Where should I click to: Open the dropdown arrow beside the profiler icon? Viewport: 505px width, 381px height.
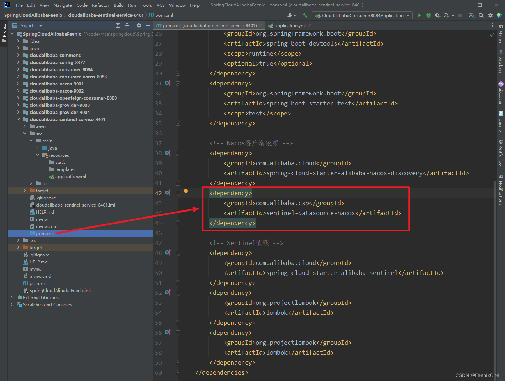pyautogui.click(x=453, y=15)
